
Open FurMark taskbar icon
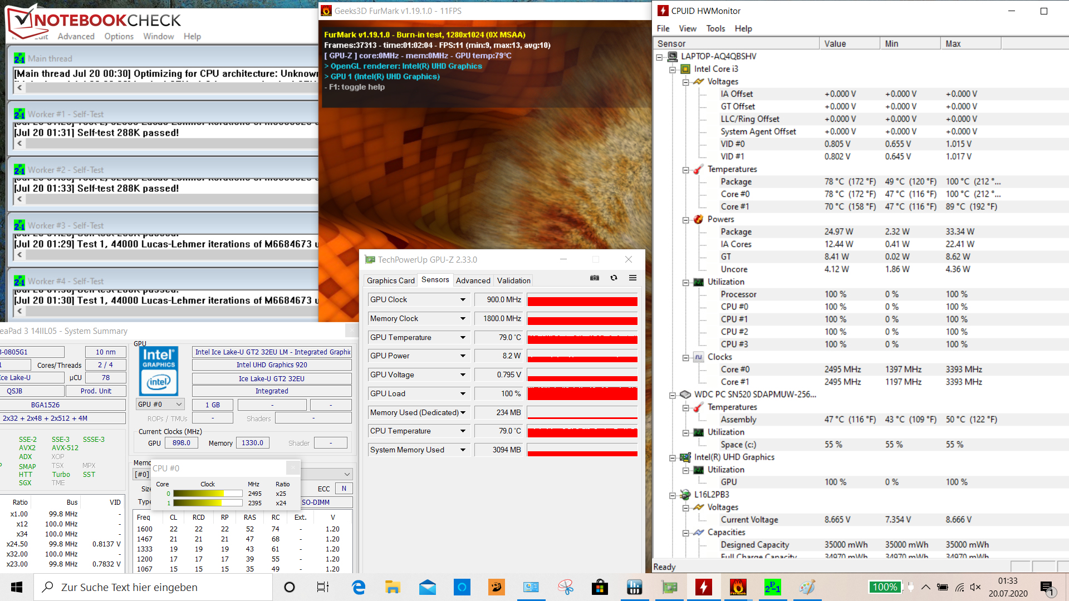pyautogui.click(x=738, y=587)
